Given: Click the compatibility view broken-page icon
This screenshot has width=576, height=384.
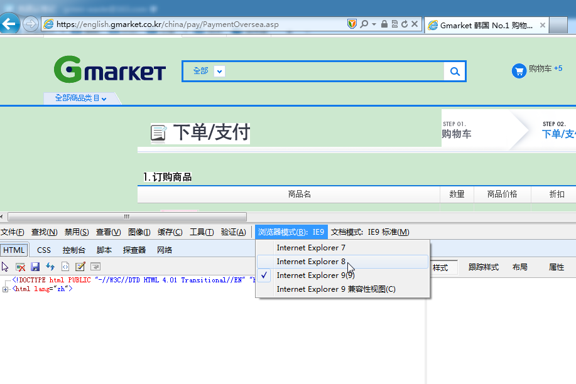Looking at the screenshot, I should [394, 24].
